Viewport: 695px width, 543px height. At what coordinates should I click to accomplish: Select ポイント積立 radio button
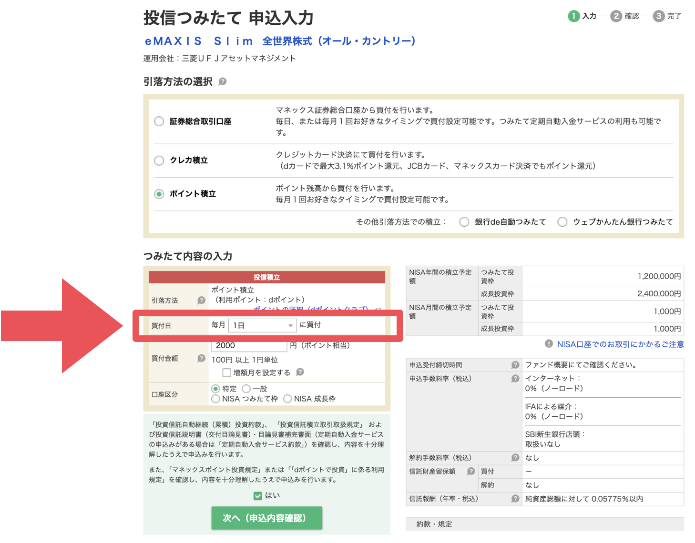(x=159, y=194)
